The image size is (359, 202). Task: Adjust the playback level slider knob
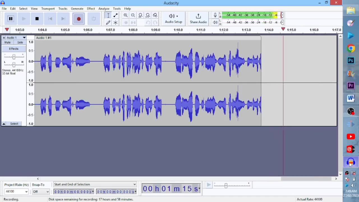pos(282,22)
